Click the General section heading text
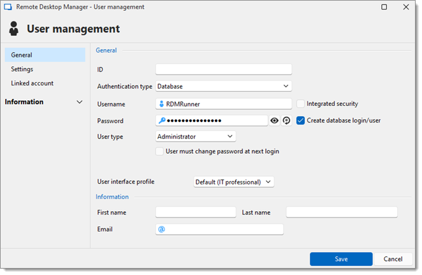The image size is (422, 275). tap(106, 50)
